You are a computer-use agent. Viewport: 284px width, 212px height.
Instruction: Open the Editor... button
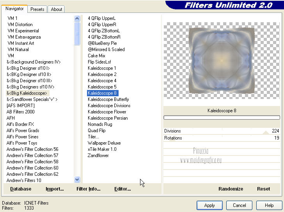click(x=122, y=189)
